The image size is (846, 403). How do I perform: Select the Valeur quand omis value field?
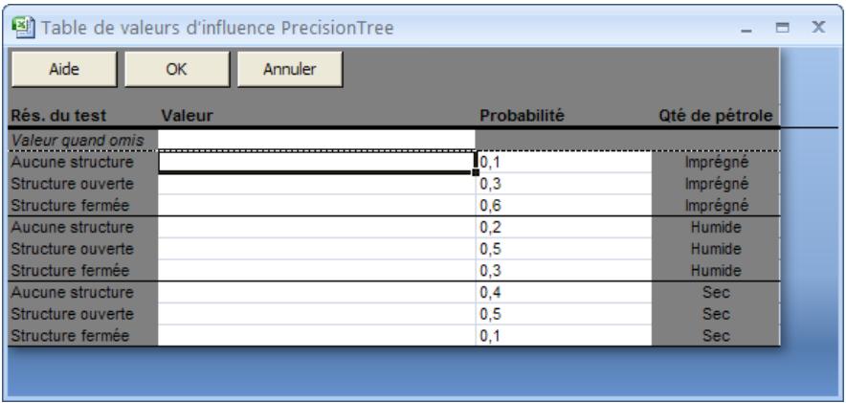[317, 141]
